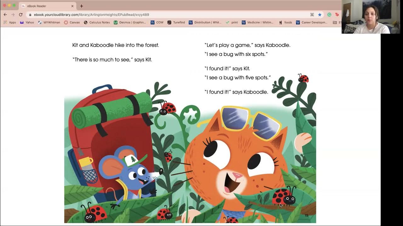
Task: Click the page number 15
Action: 307,215
